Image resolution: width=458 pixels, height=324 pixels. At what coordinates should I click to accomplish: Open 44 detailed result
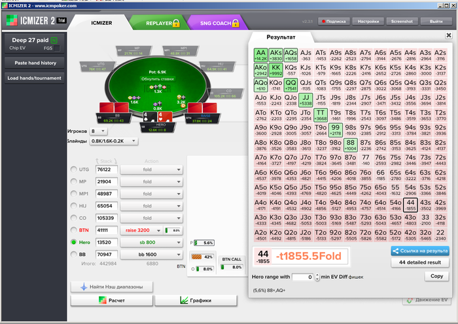pyautogui.click(x=420, y=262)
